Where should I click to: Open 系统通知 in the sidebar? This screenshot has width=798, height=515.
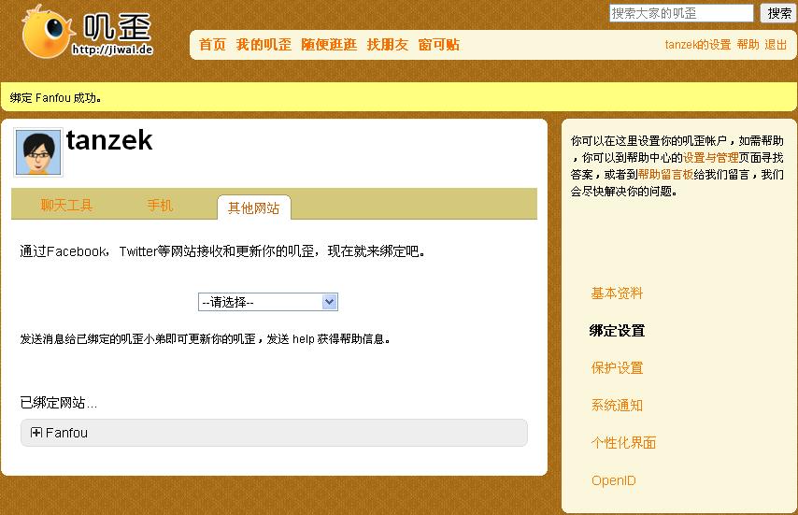click(617, 406)
